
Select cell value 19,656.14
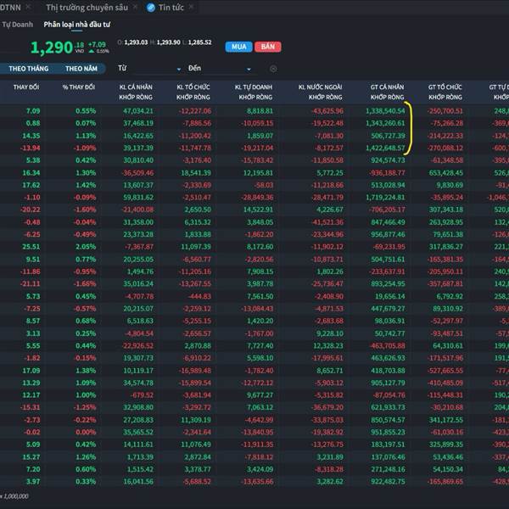coord(390,296)
